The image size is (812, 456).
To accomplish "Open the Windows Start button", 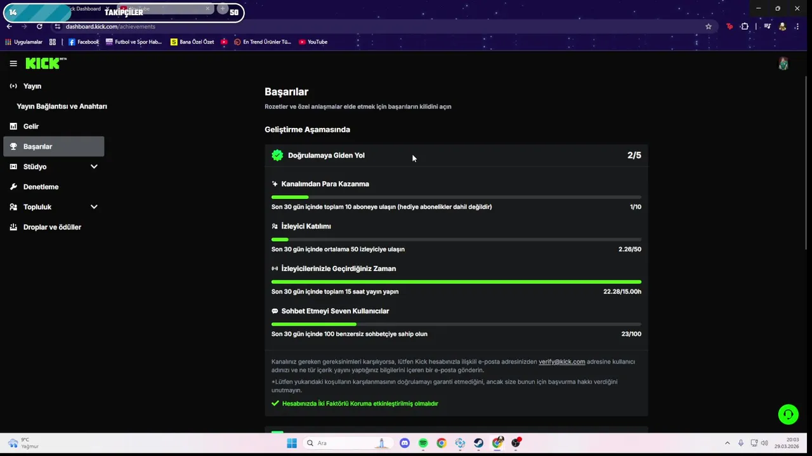I will tap(292, 443).
